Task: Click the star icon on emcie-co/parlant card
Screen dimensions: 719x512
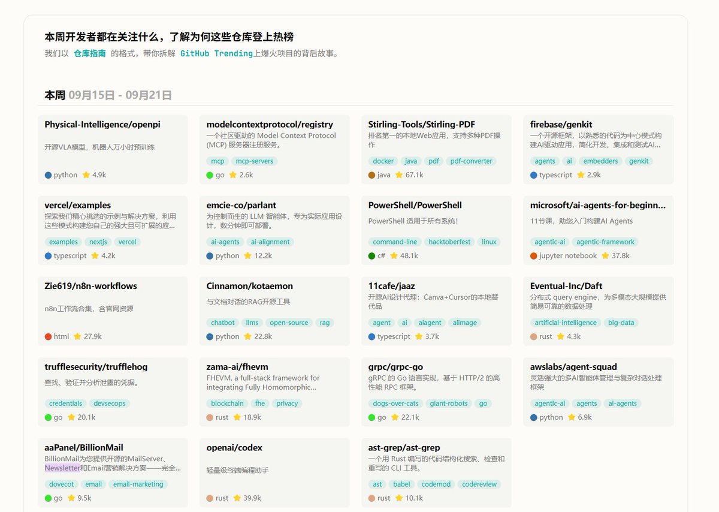Action: pos(247,256)
